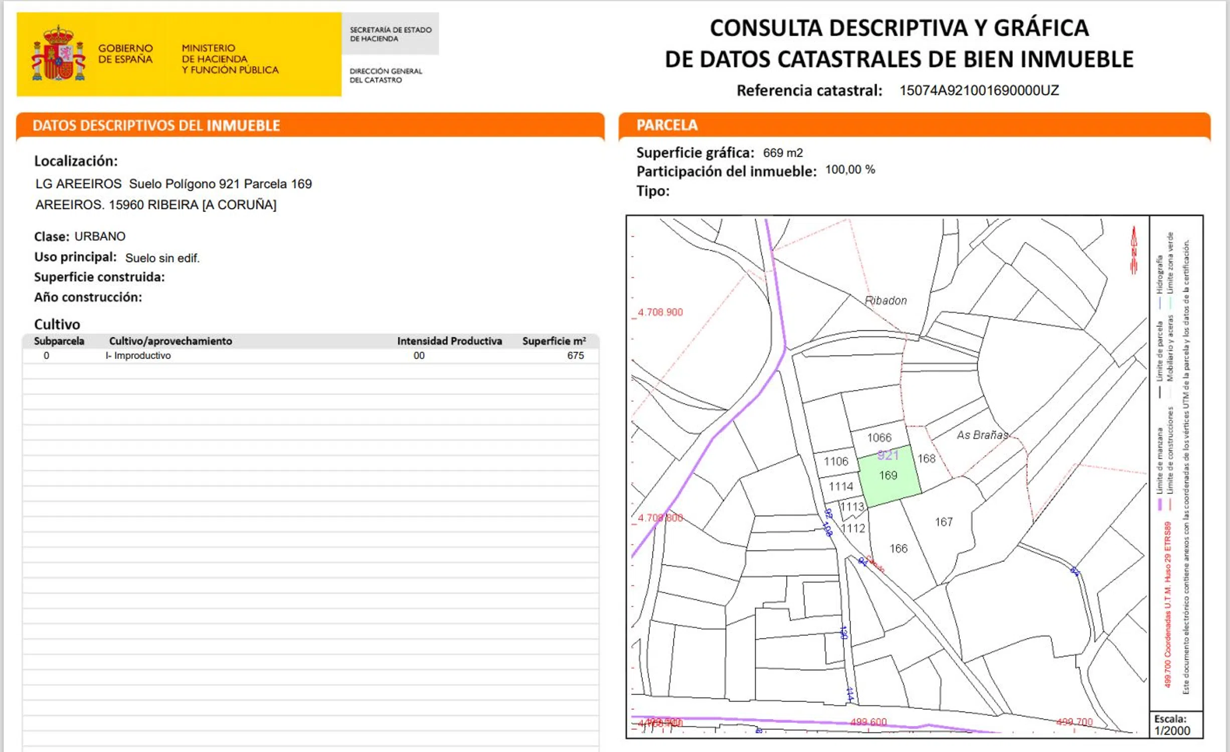Click the Superficie m² column header
This screenshot has width=1230, height=752.
(x=554, y=341)
